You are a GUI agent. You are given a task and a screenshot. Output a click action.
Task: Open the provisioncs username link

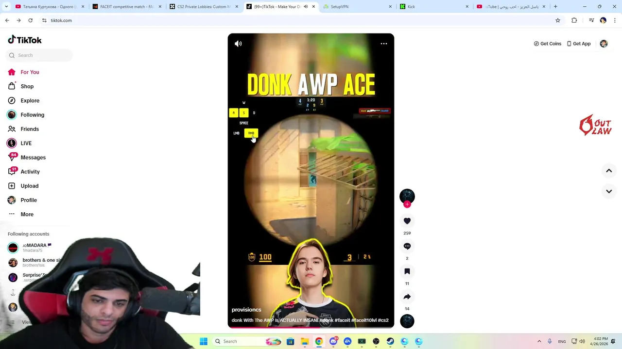(x=246, y=310)
